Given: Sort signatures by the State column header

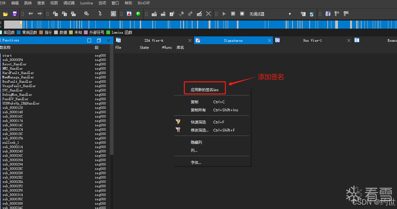Looking at the screenshot, I should click(144, 48).
